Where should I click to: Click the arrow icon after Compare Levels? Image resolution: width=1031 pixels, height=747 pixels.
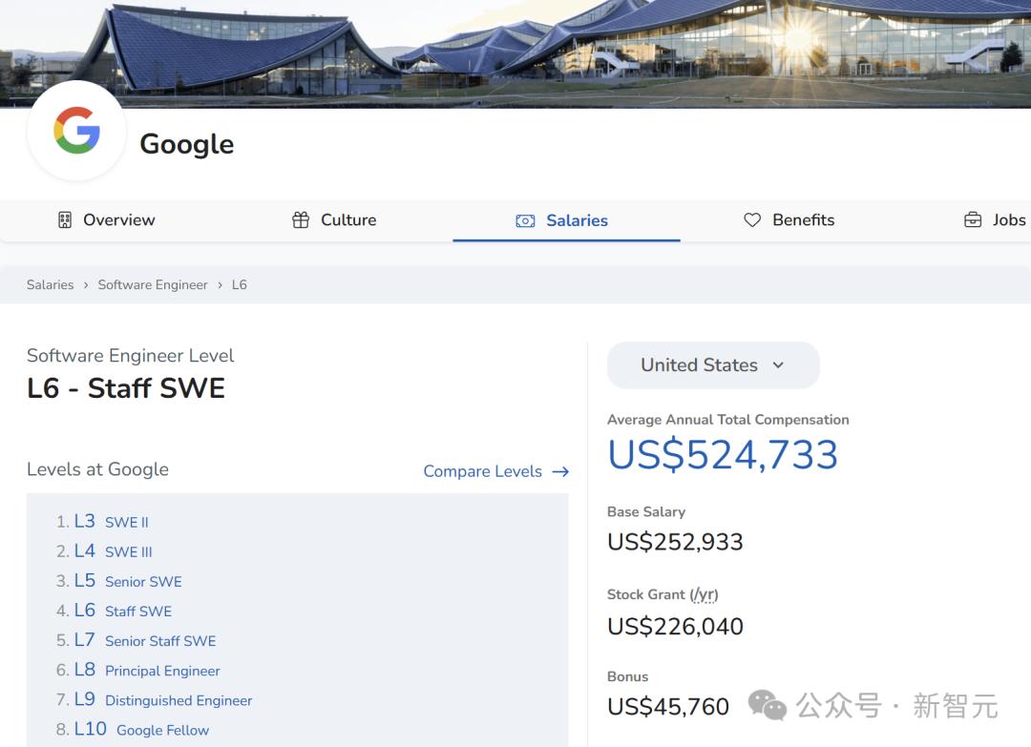(559, 471)
